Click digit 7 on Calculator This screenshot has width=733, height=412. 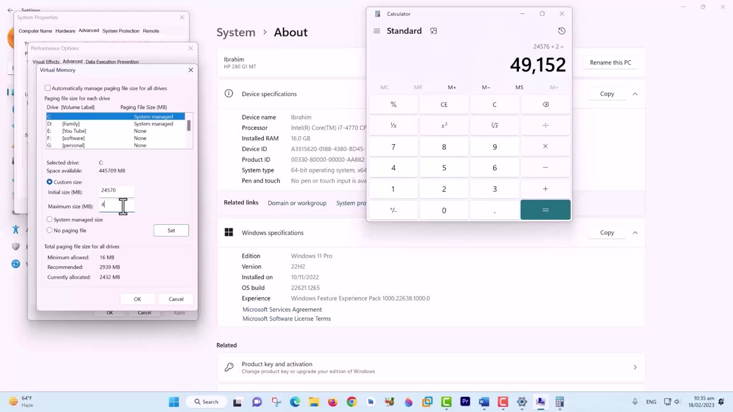tap(393, 146)
